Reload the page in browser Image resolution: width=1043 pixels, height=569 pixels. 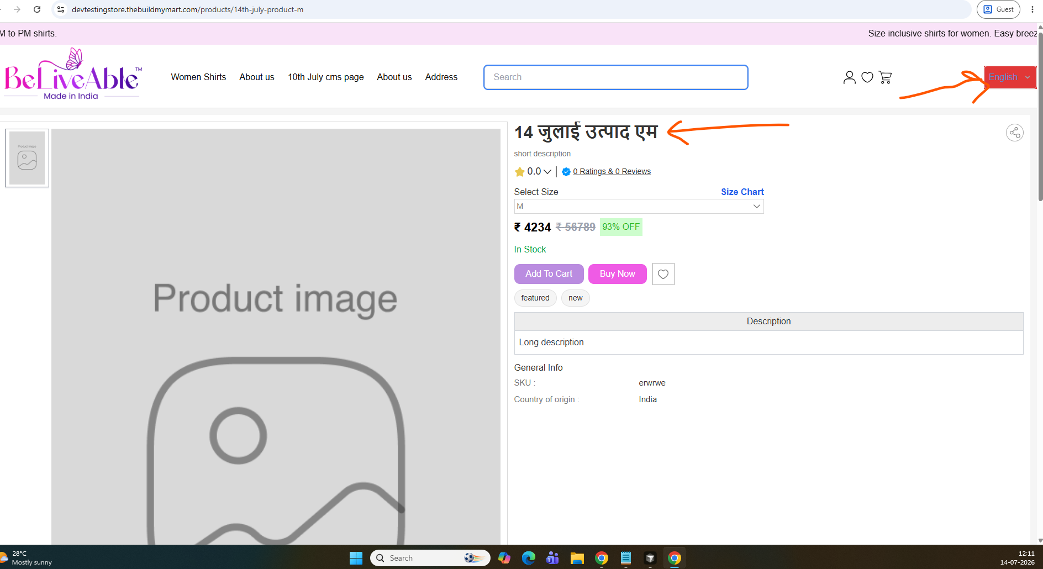tap(37, 9)
